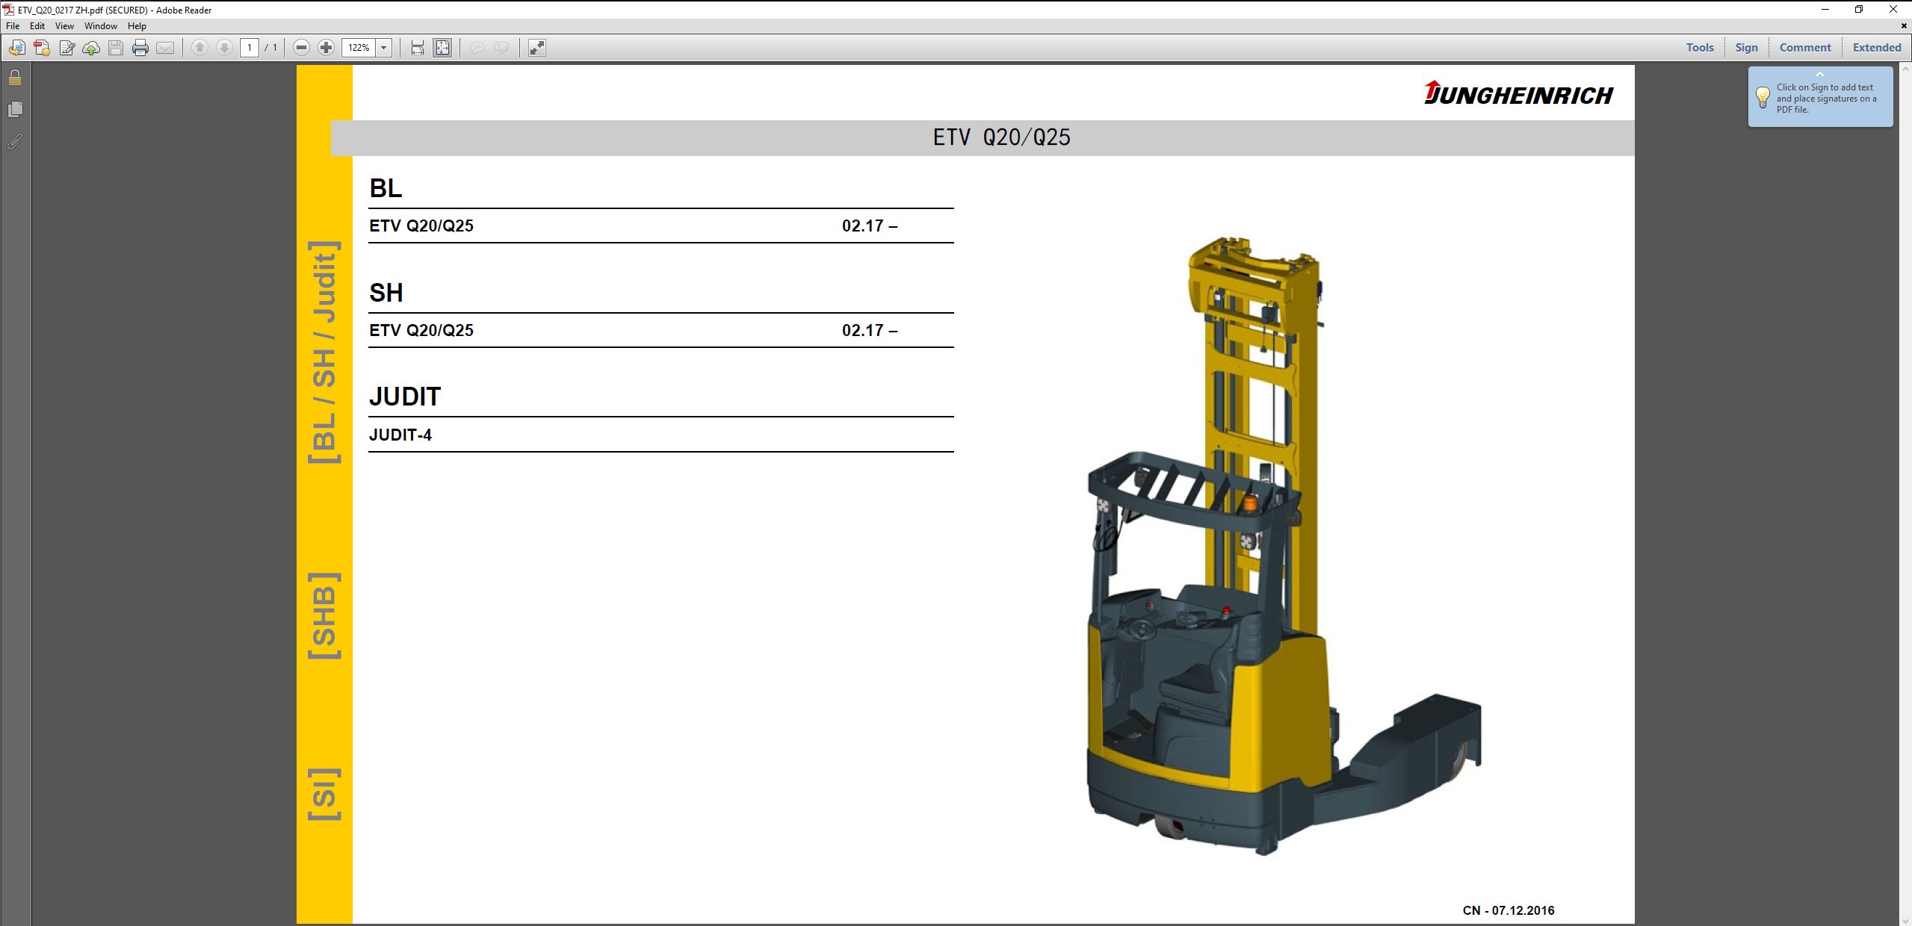The image size is (1912, 926).
Task: Enable fit one full page view
Action: tap(442, 48)
